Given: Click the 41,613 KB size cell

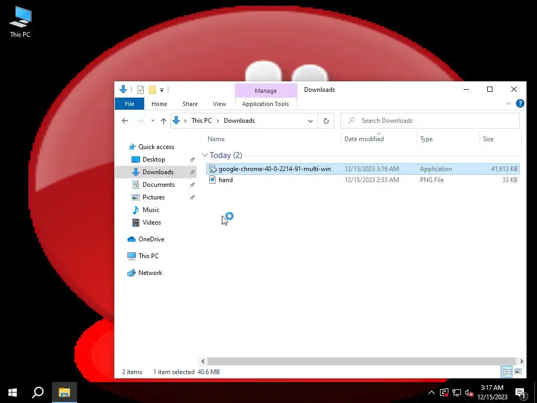Looking at the screenshot, I should pyautogui.click(x=504, y=169).
